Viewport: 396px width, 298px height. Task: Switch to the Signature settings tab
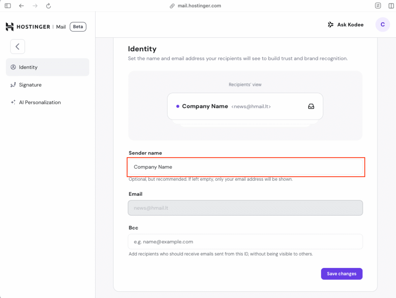[30, 85]
